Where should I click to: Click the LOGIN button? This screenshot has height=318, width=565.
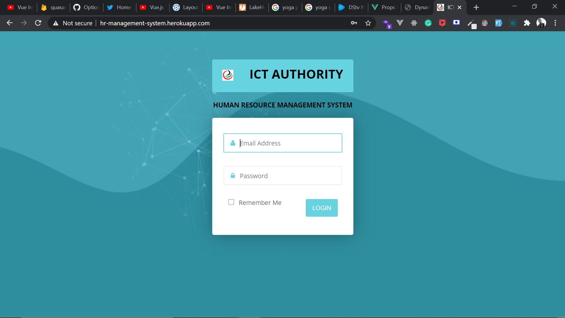(321, 208)
